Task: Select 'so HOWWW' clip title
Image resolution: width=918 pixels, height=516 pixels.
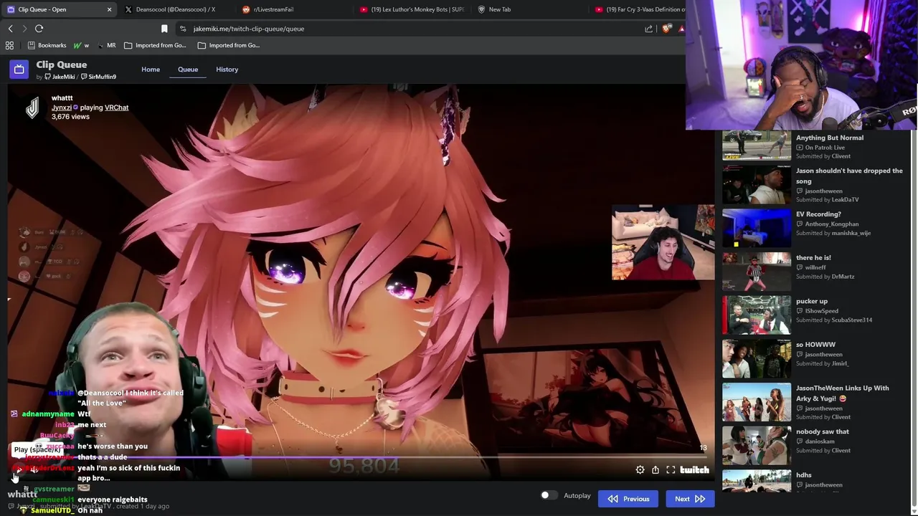Action: (x=815, y=345)
